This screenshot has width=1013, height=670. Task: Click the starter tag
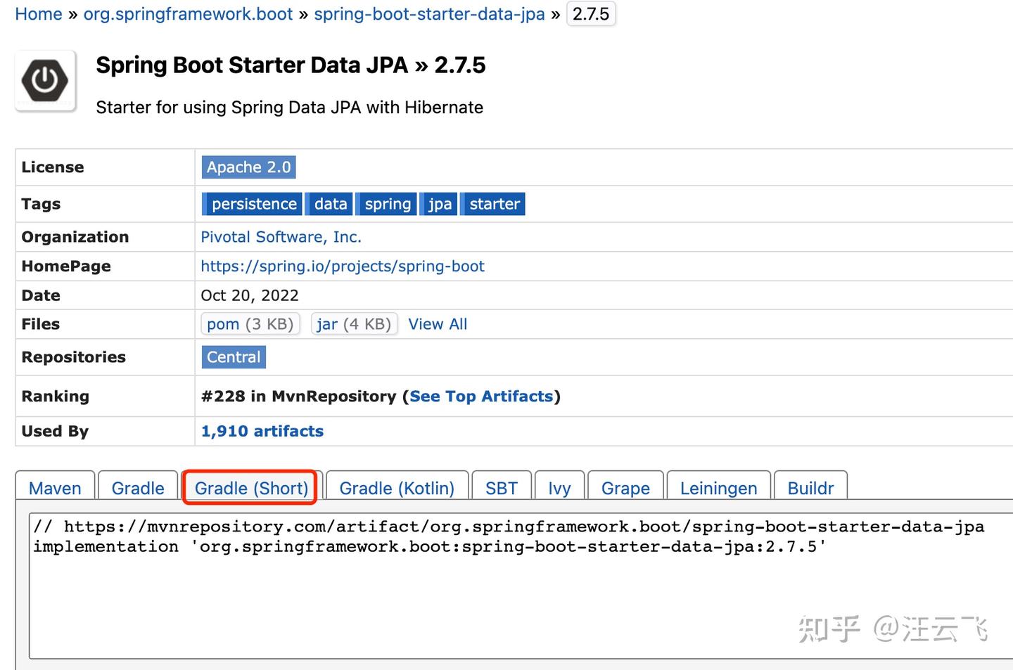coord(494,204)
